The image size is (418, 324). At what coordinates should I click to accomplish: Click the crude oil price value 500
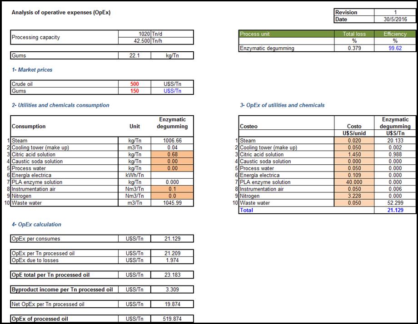click(134, 84)
